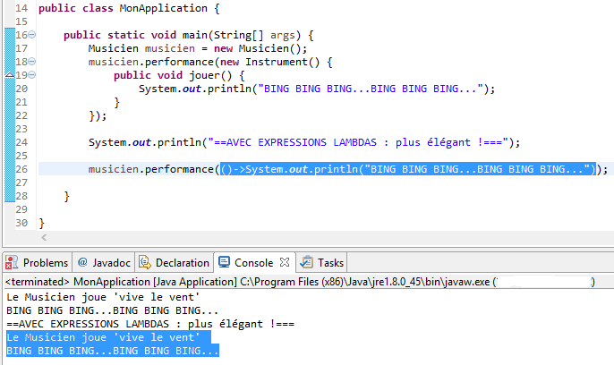Click the override marker triangle at line 19
614x365 pixels.
tap(6, 75)
